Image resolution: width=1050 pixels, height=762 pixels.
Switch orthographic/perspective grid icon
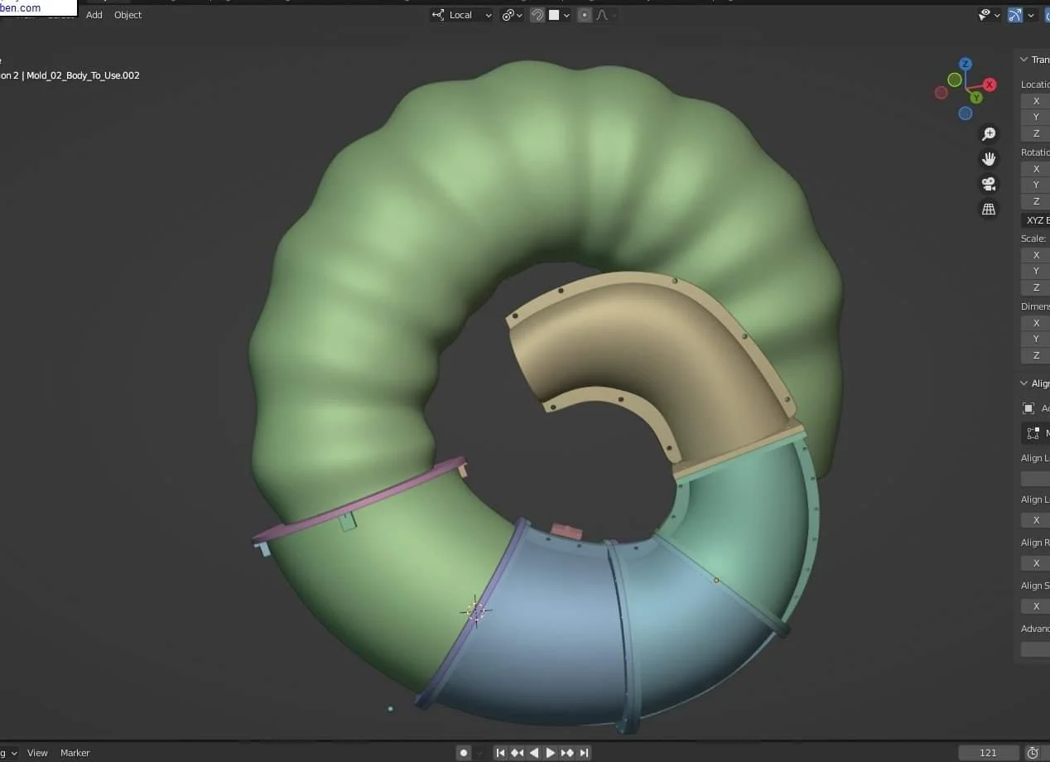tap(989, 210)
